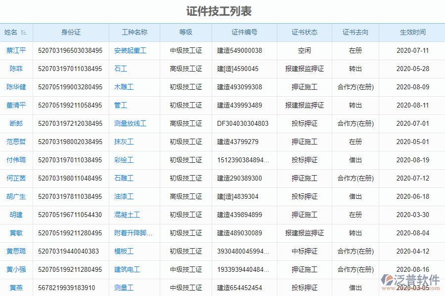The height and width of the screenshot is (296, 445).
Task: Click the 身份证 column header
Action: click(71, 32)
